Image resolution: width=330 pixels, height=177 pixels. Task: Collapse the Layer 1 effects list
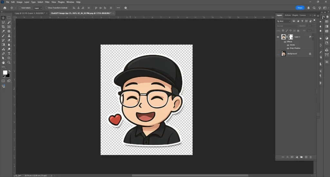coord(313,37)
